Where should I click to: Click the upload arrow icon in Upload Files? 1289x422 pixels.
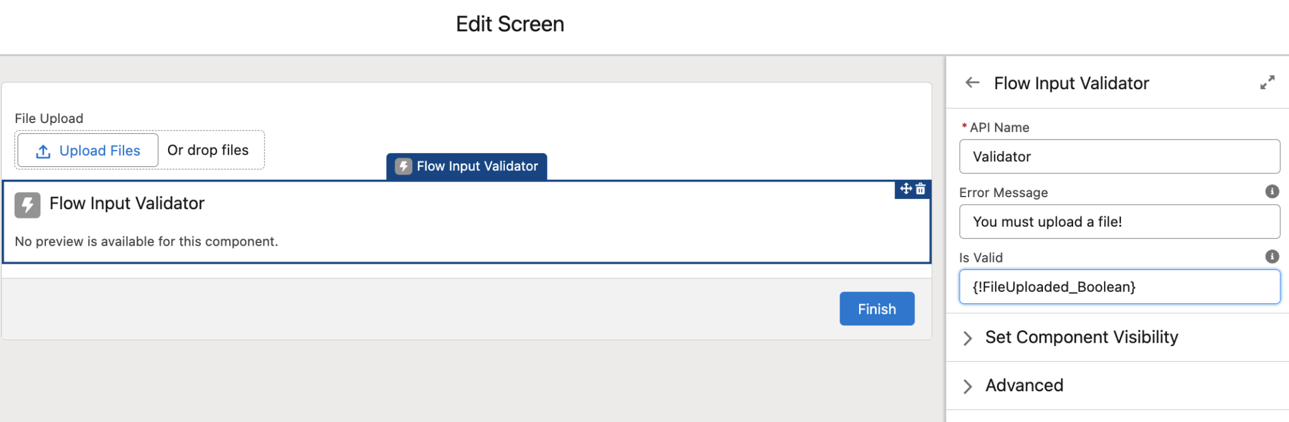[x=43, y=151]
